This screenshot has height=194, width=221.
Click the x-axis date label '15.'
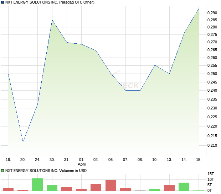(199, 160)
